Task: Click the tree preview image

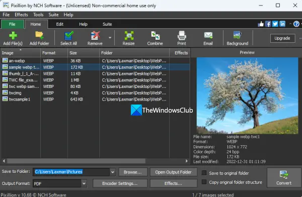Action: coord(247,95)
